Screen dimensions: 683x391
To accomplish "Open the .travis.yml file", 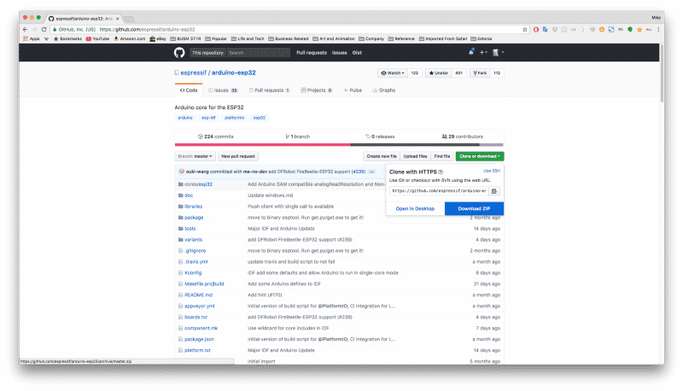I will tap(196, 262).
